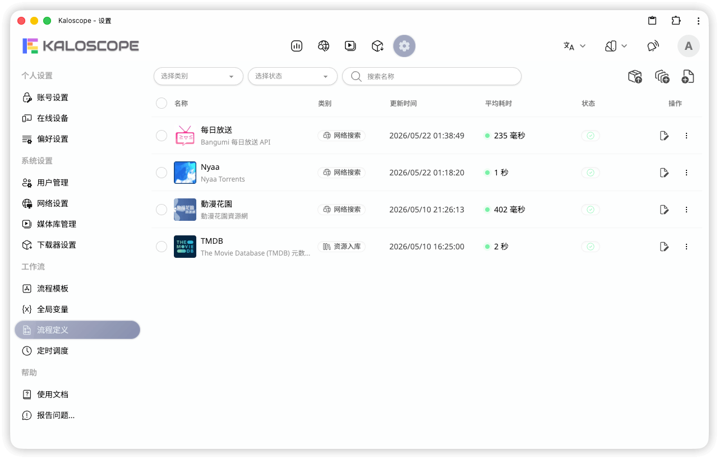Click the 2026/05/22 01:18:20 timestamp

click(427, 173)
